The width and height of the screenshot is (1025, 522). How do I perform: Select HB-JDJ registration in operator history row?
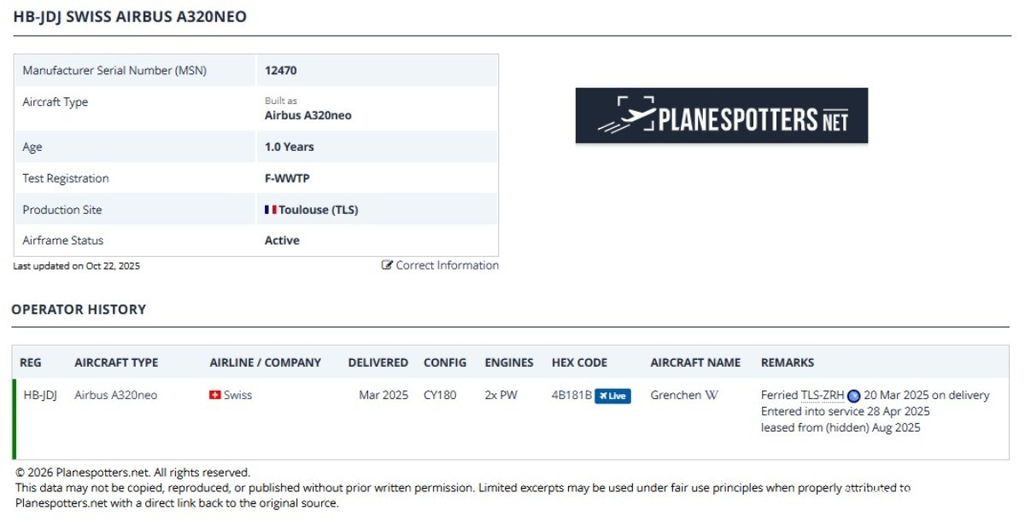tap(39, 395)
